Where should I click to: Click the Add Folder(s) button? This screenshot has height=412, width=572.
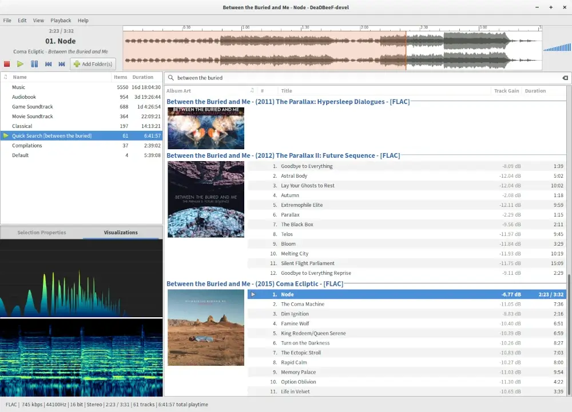(x=93, y=64)
